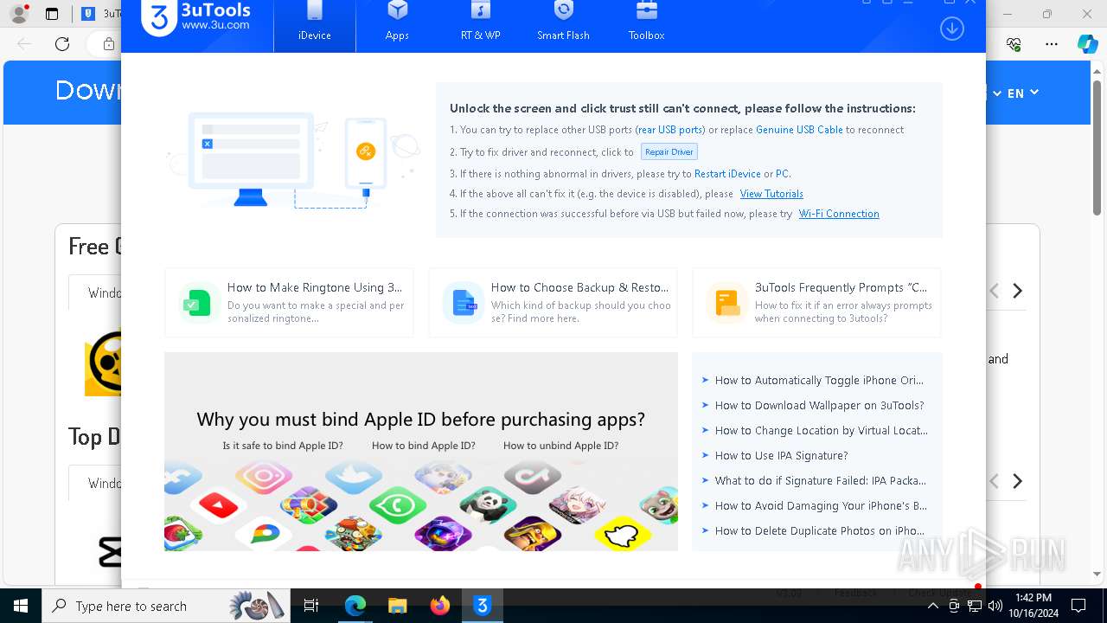Viewport: 1107px width, 623px height.
Task: Click the Repair Driver button
Action: (x=669, y=151)
